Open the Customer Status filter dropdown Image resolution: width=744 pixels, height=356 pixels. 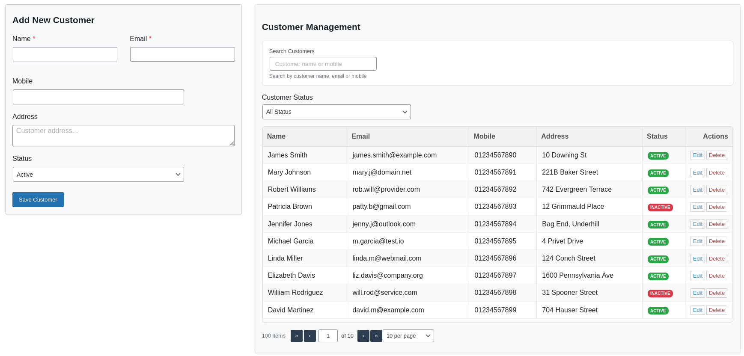[336, 112]
